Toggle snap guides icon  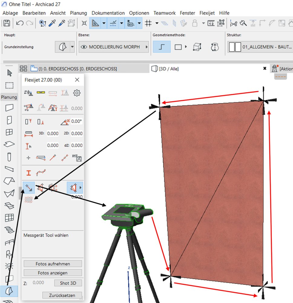pos(113,23)
